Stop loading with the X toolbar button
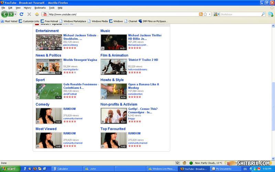This screenshot has height=172, width=275. [x=29, y=14]
